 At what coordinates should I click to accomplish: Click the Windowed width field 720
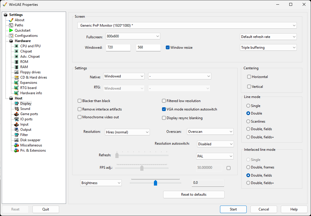[118, 48]
